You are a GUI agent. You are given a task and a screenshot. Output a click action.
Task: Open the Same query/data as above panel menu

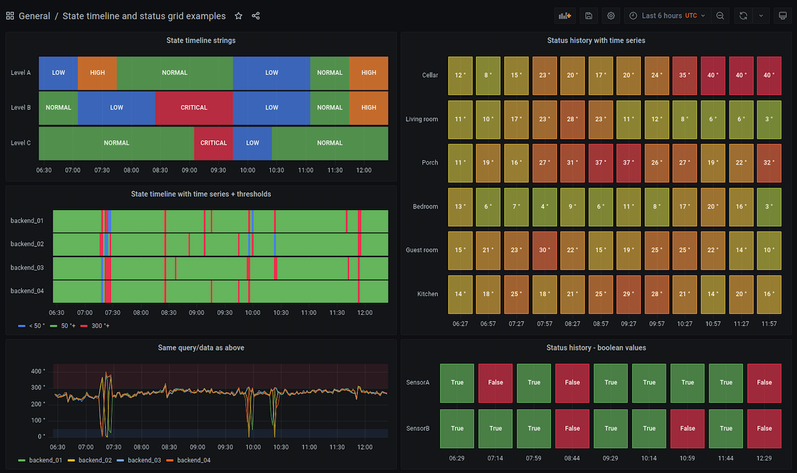[x=201, y=347]
